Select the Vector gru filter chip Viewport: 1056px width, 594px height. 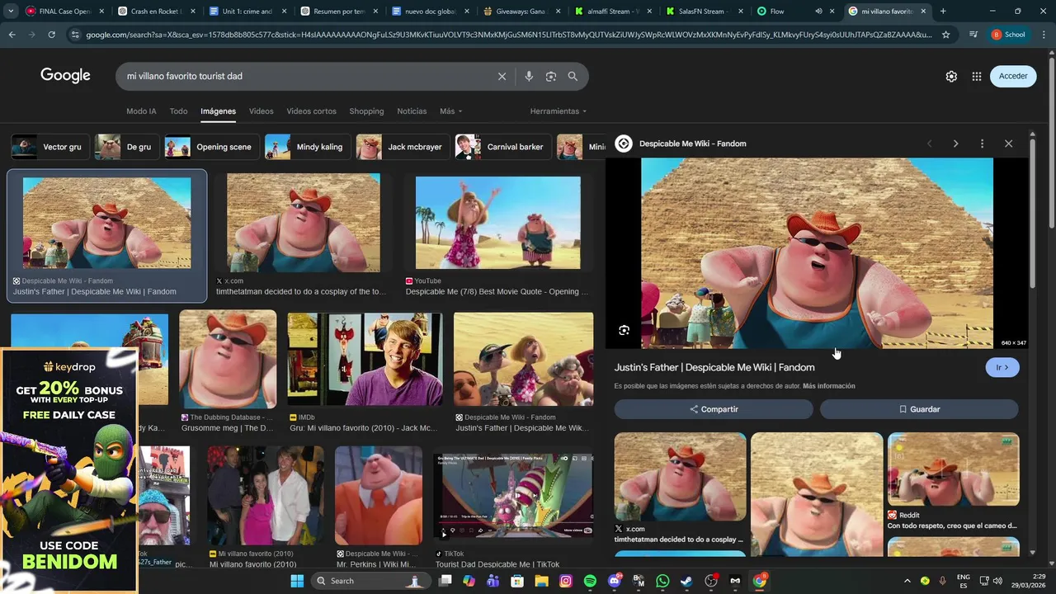[50, 147]
